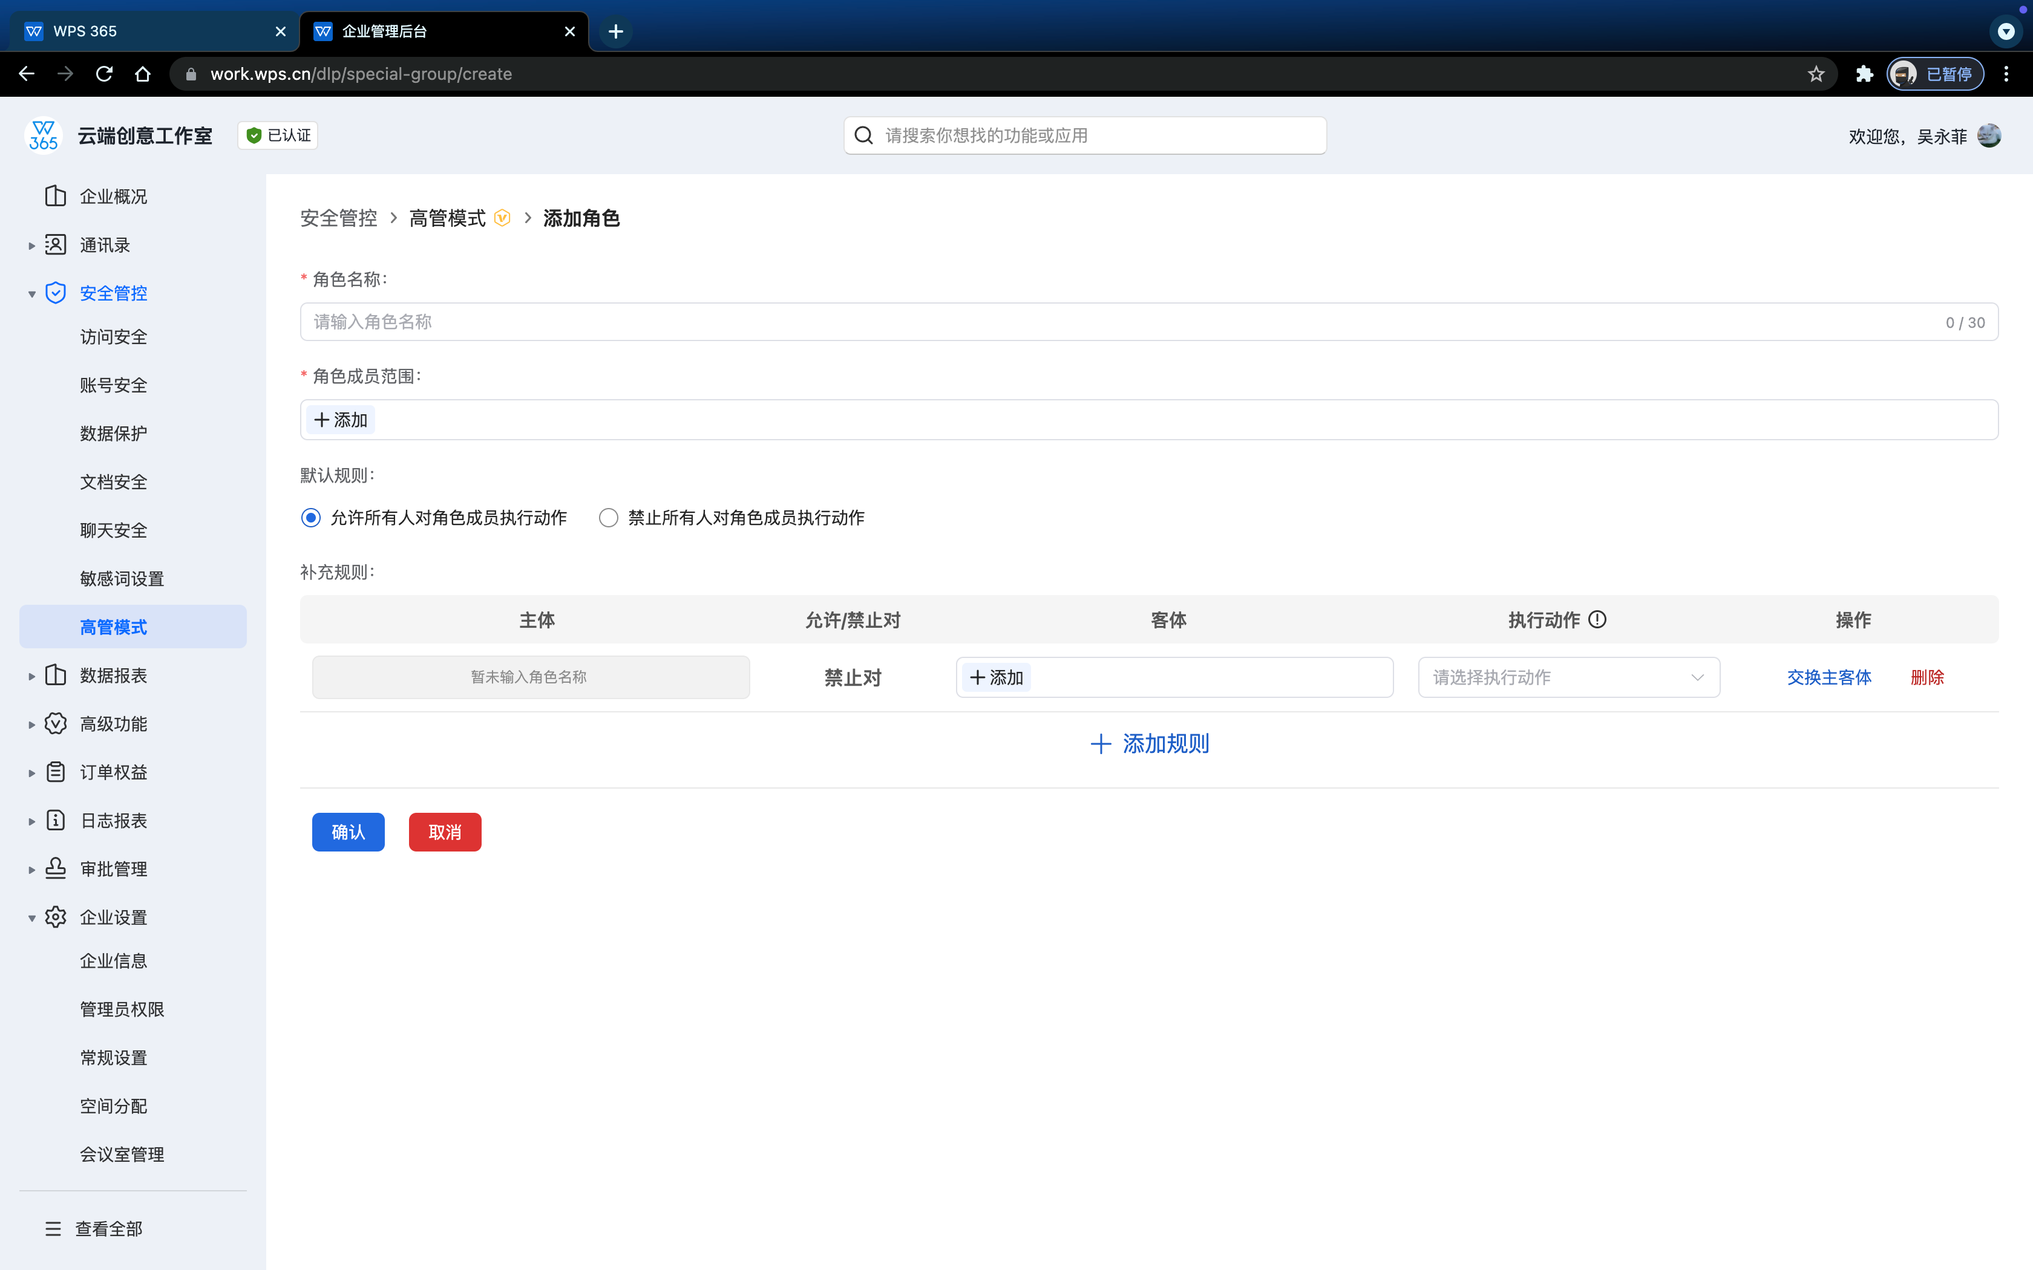Expand the 通讯录 sidebar arrow
The width and height of the screenshot is (2033, 1270).
(31, 246)
